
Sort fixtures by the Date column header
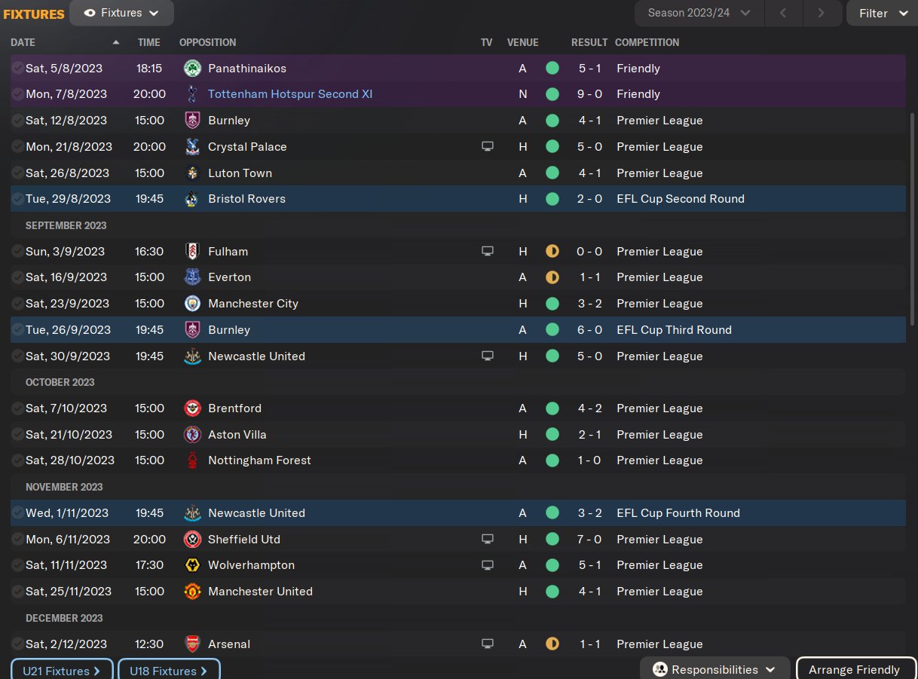[x=23, y=43]
